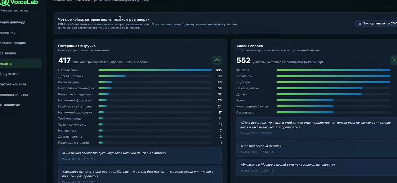Click the VoiceLab logo icon
The width and height of the screenshot is (397, 183).
click(x=5, y=2)
